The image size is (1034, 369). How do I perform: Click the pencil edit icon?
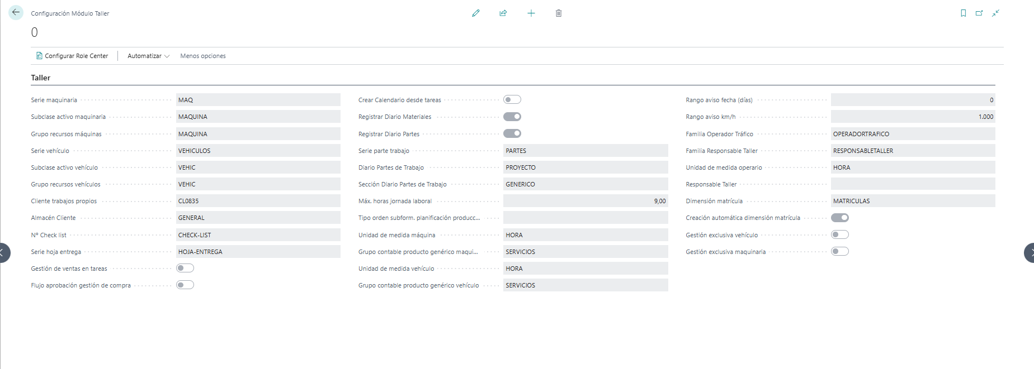pos(476,13)
